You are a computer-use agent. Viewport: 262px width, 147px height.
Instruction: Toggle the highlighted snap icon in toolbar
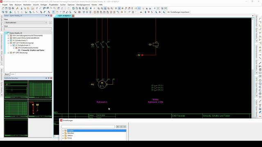click(119, 8)
